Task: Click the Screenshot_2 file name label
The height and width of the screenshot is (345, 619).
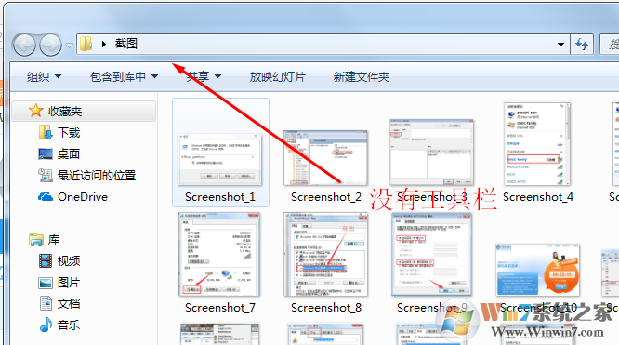Action: point(326,197)
